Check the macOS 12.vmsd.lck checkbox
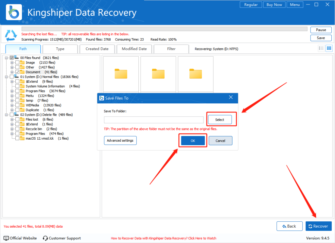The image size is (335, 243). pos(17,138)
